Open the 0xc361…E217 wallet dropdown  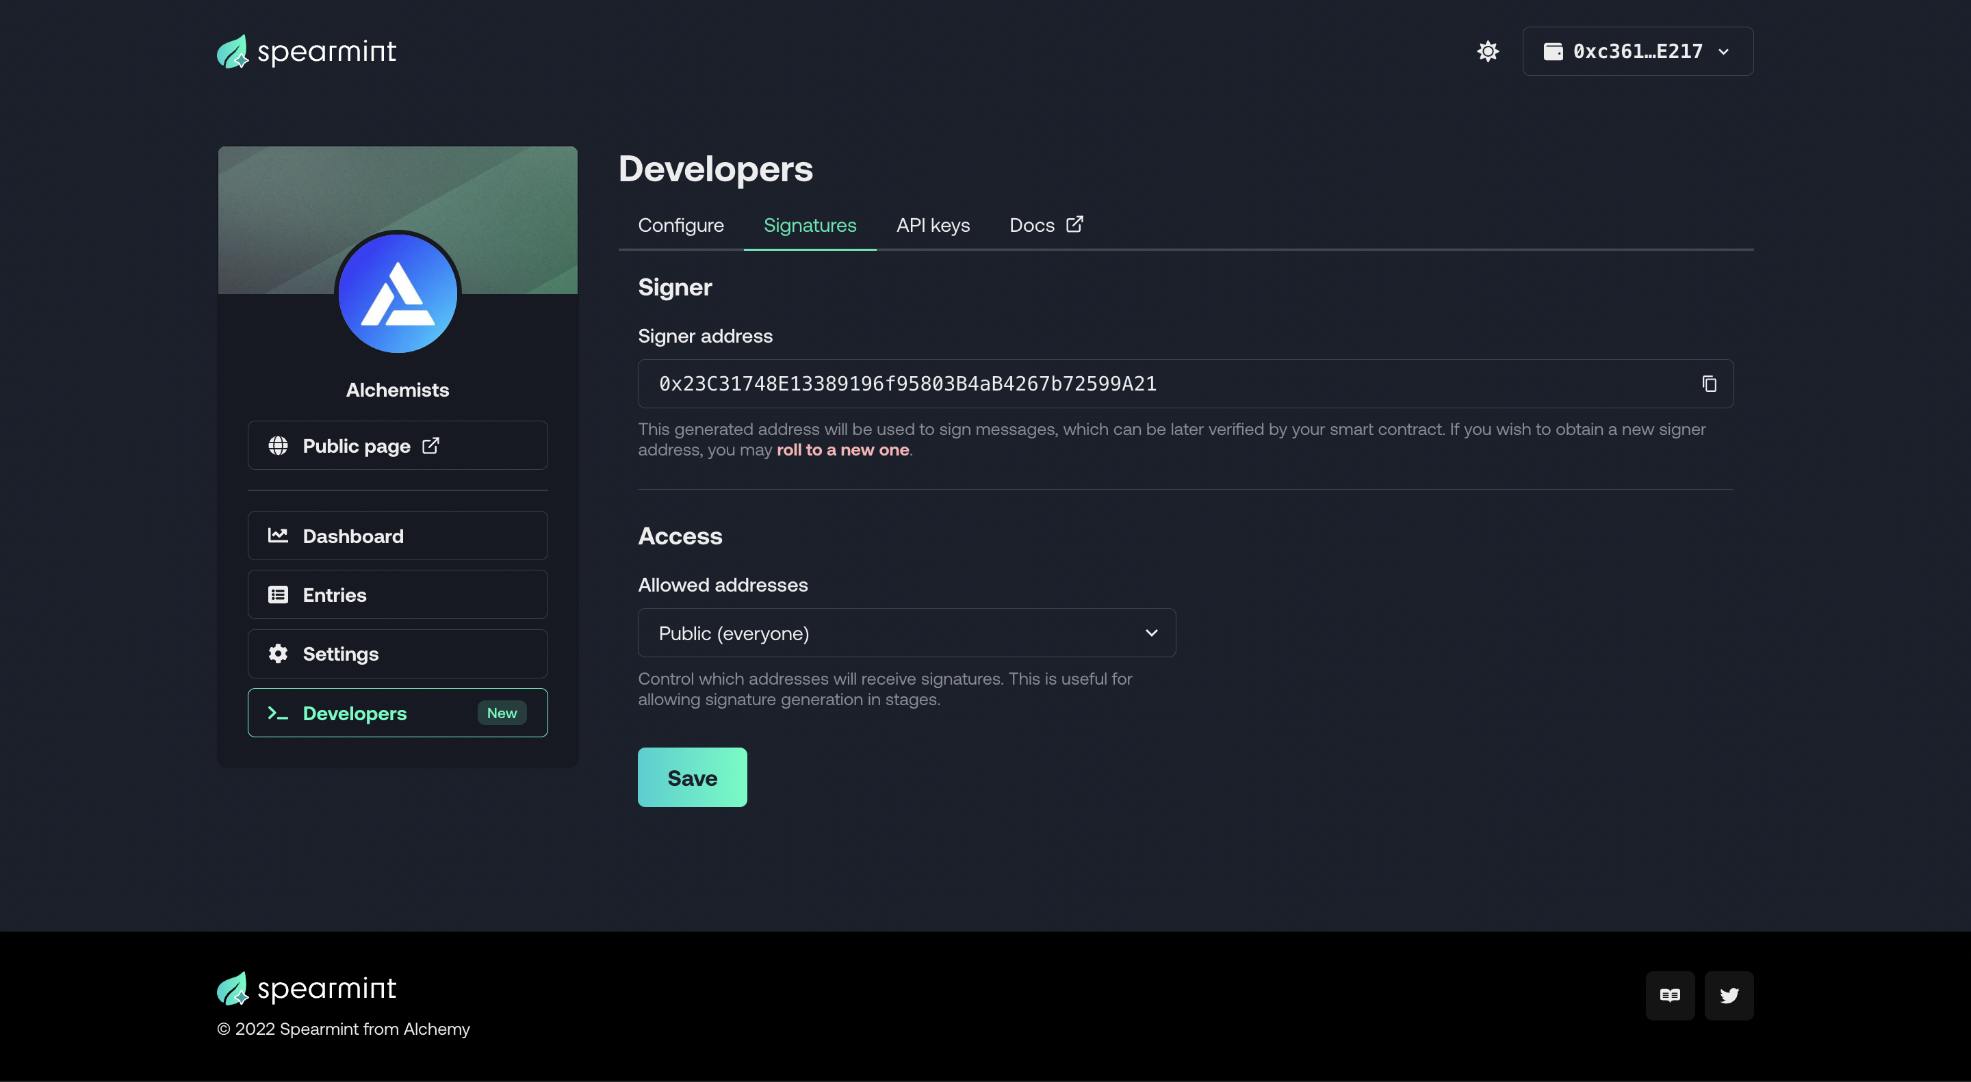1638,51
